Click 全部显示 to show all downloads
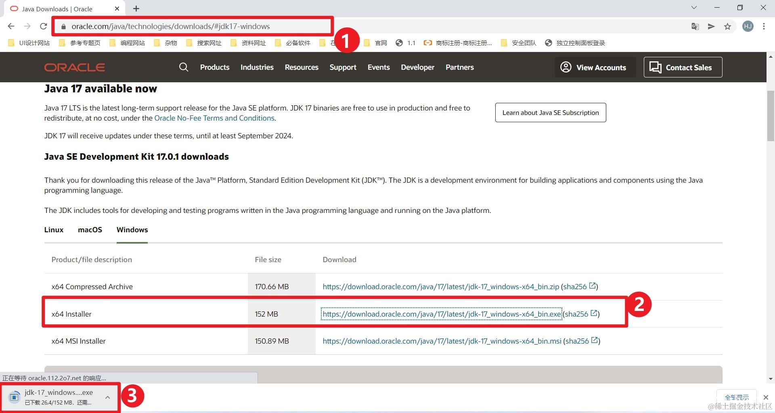 pos(737,397)
